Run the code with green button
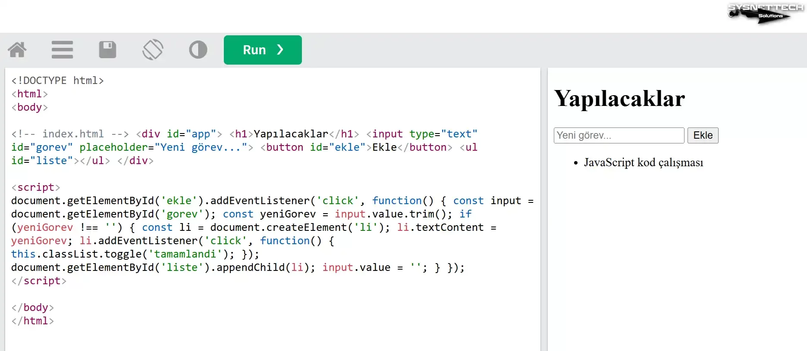This screenshot has width=807, height=351. coord(263,50)
